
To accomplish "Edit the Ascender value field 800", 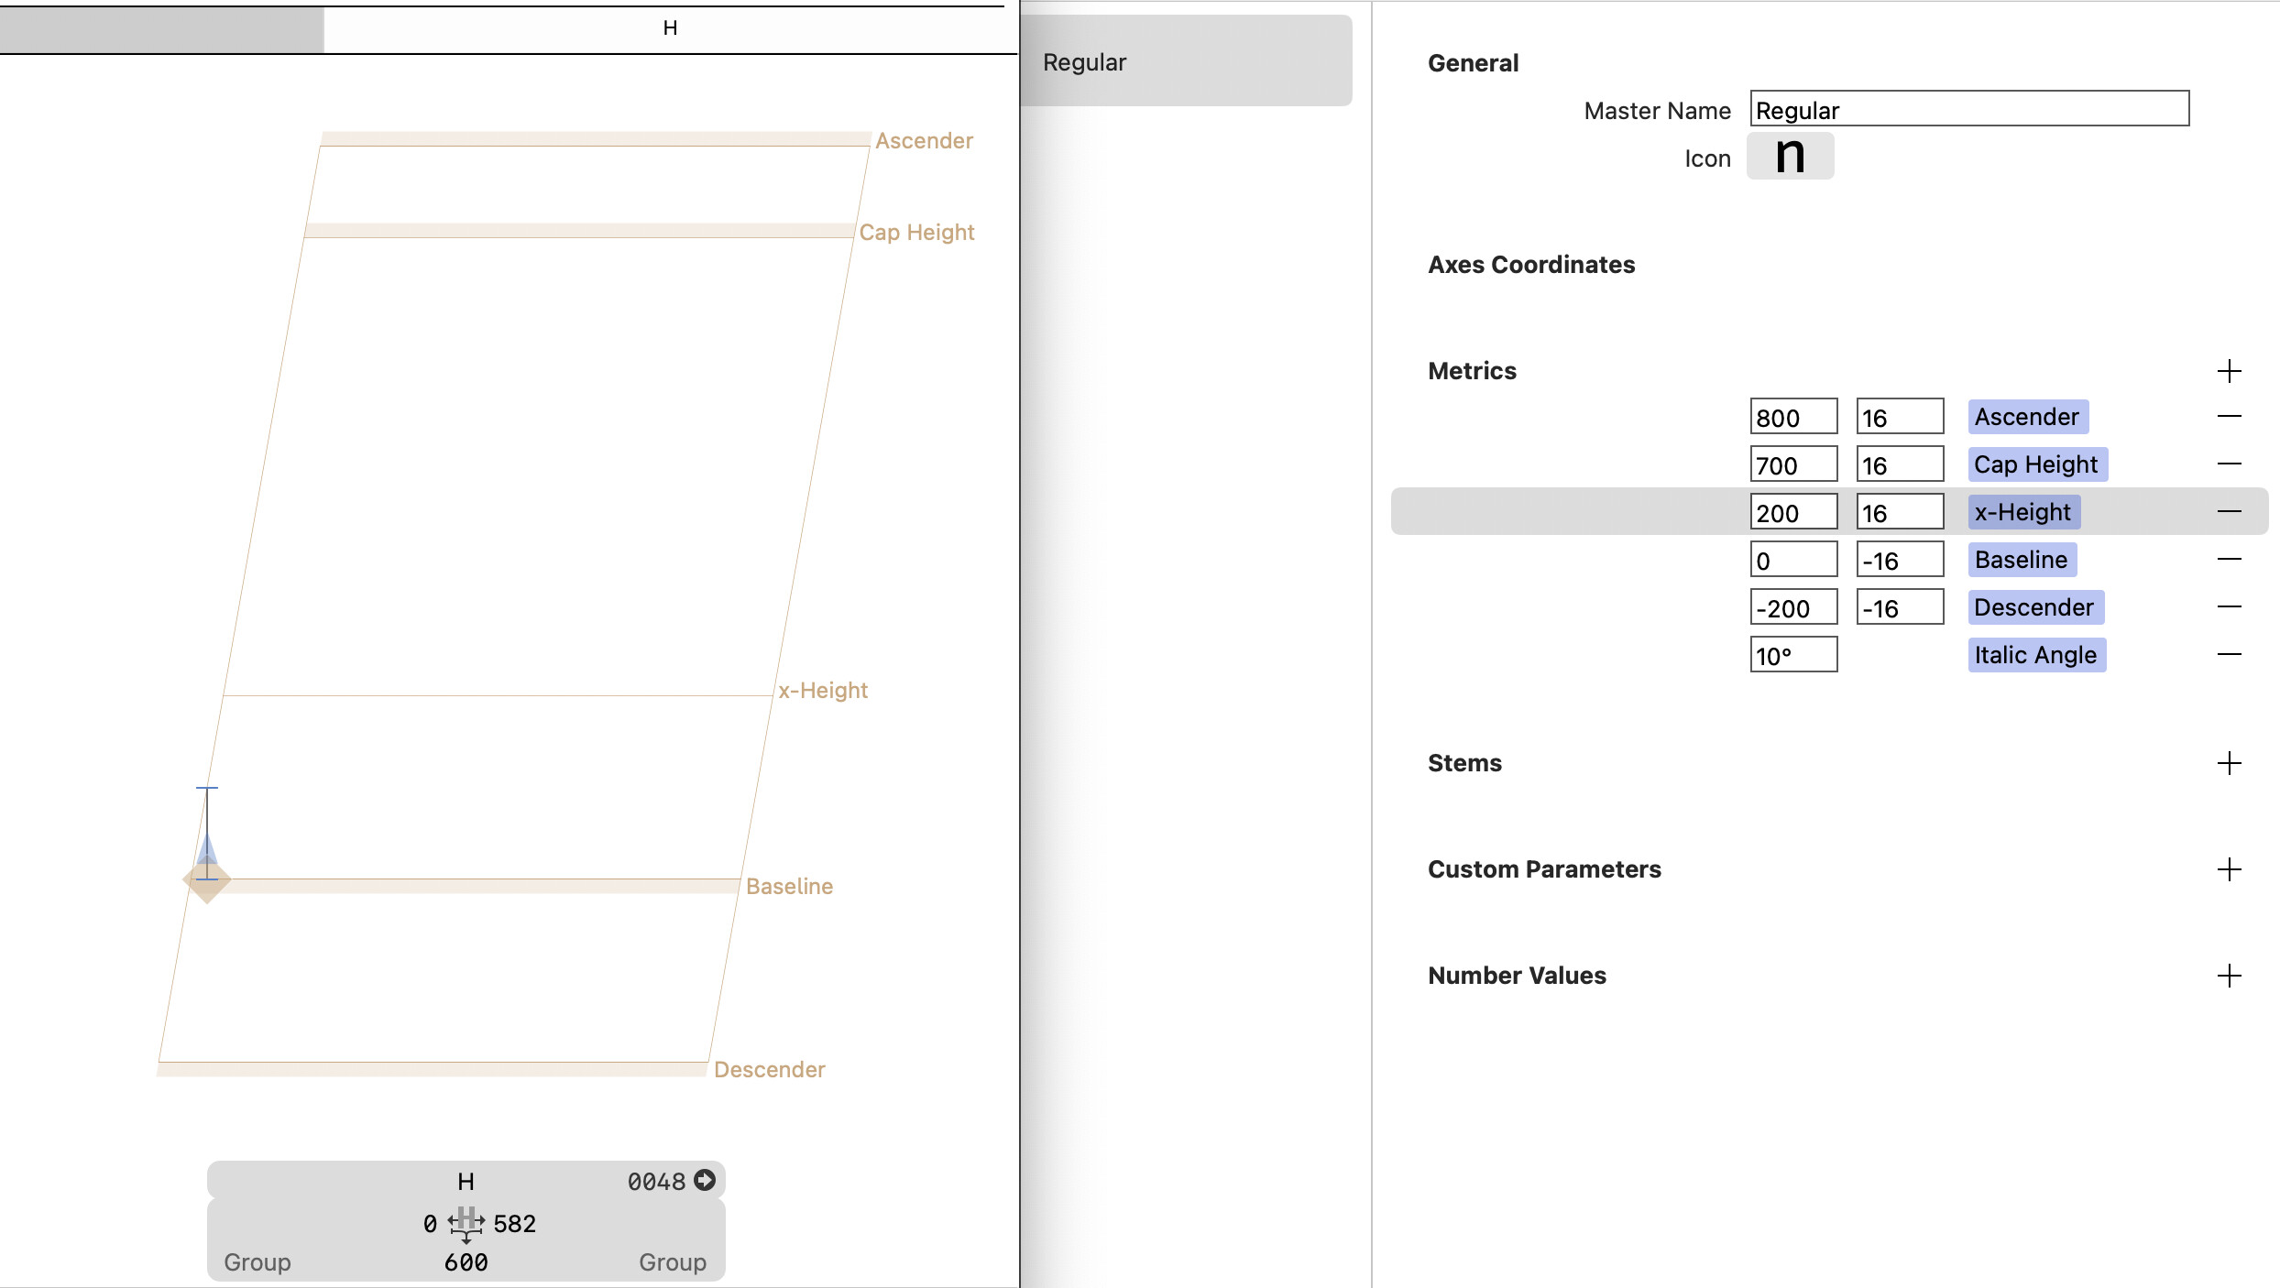I will pyautogui.click(x=1792, y=418).
